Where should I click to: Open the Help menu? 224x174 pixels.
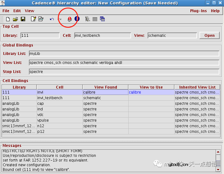[215, 11]
